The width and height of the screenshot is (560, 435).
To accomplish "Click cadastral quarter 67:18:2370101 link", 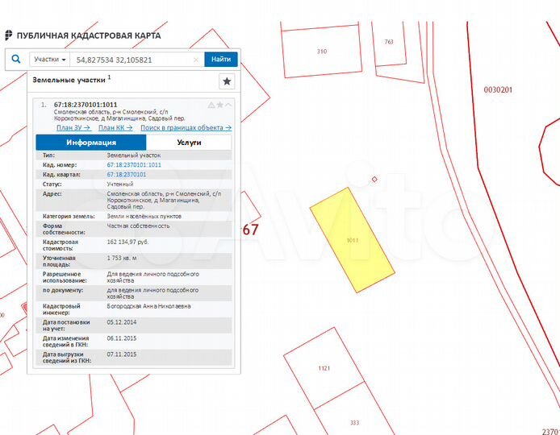I will pos(126,174).
